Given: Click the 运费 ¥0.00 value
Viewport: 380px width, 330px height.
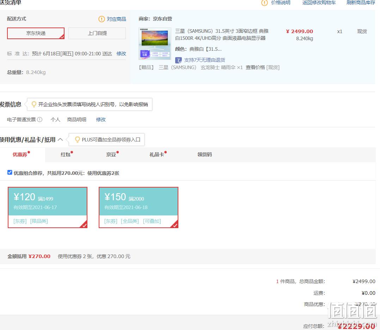Looking at the screenshot, I should 368,293.
